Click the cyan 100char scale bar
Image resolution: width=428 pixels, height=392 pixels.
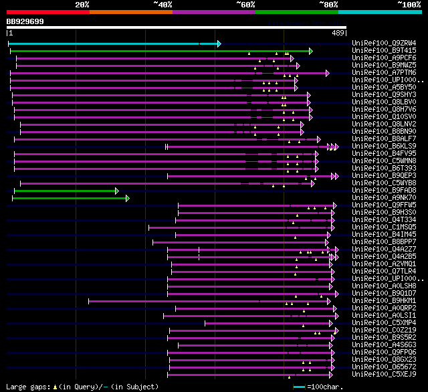pos(299,387)
